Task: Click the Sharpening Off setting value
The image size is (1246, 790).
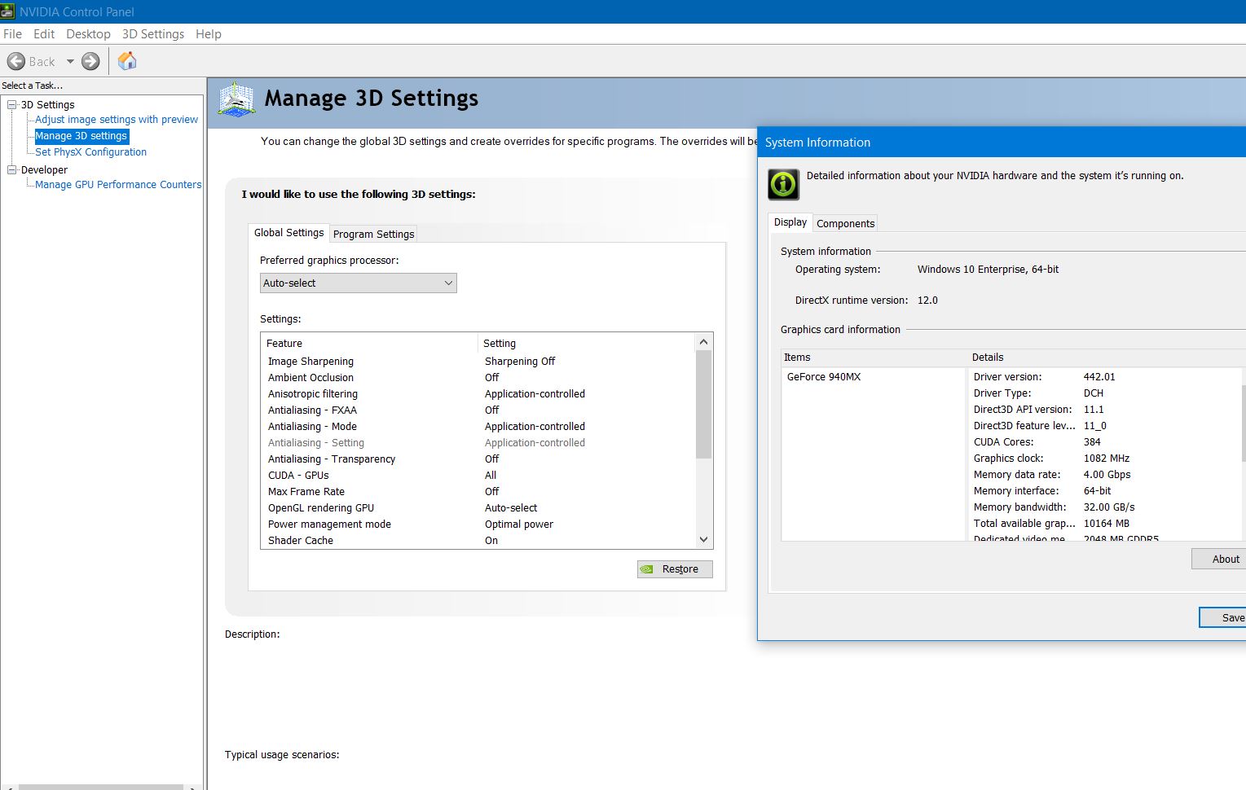Action: tap(520, 362)
